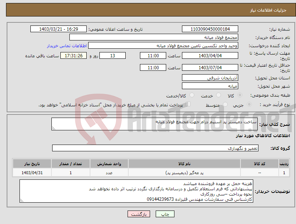Click the resize handle of description box
Image resolution: width=296 pixels, height=224 pixels.
tap(53, 128)
